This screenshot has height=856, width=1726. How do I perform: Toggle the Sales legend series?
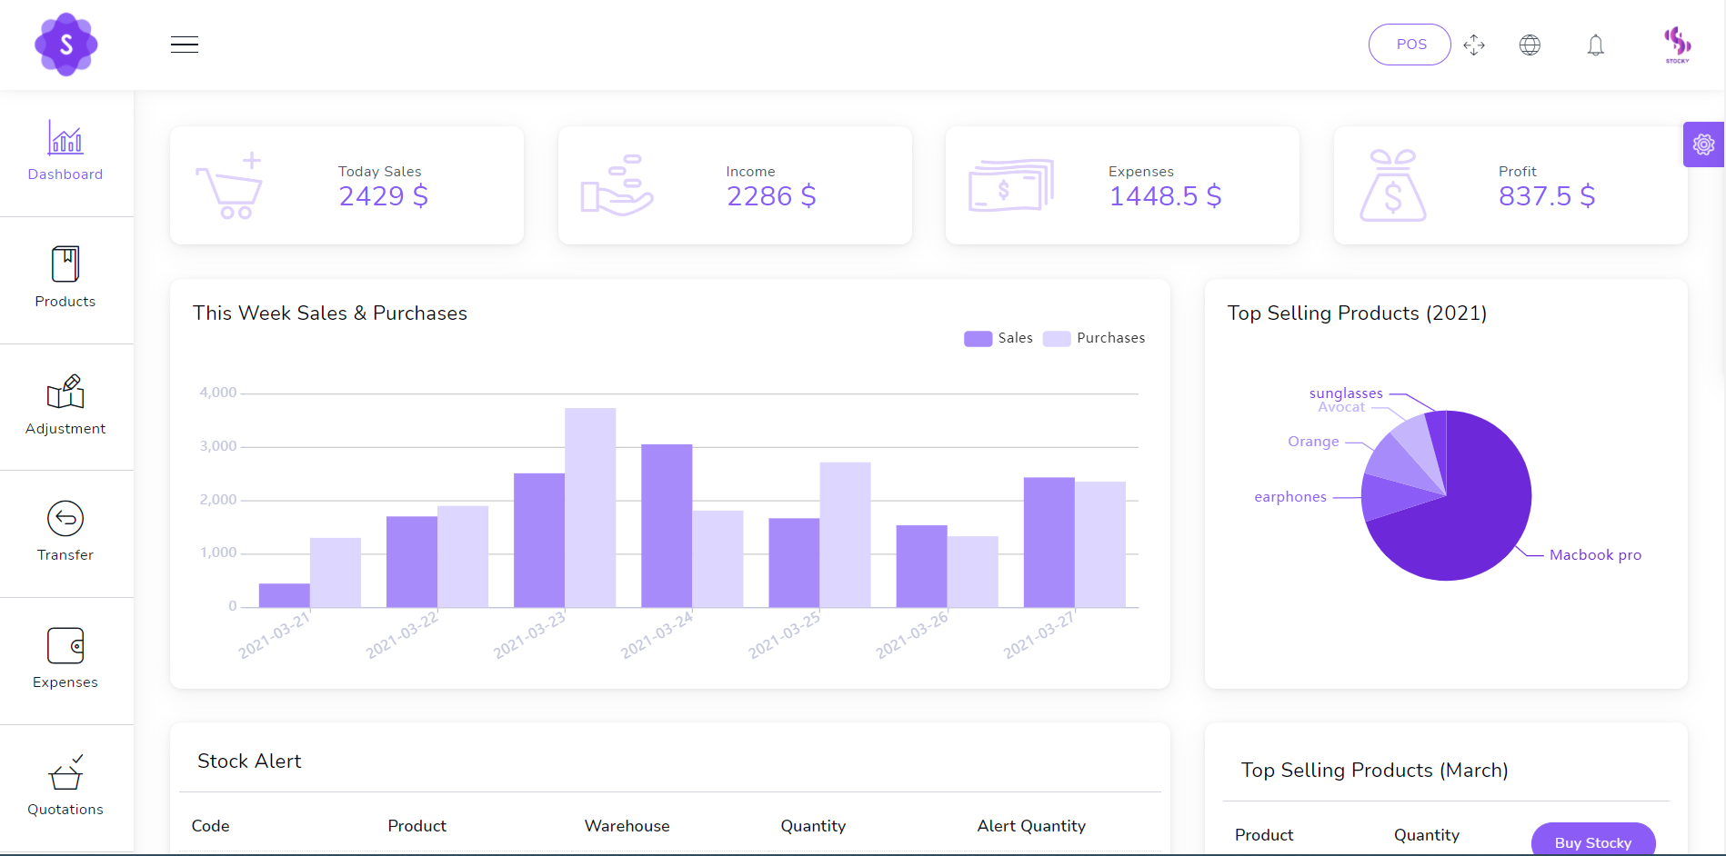click(998, 338)
